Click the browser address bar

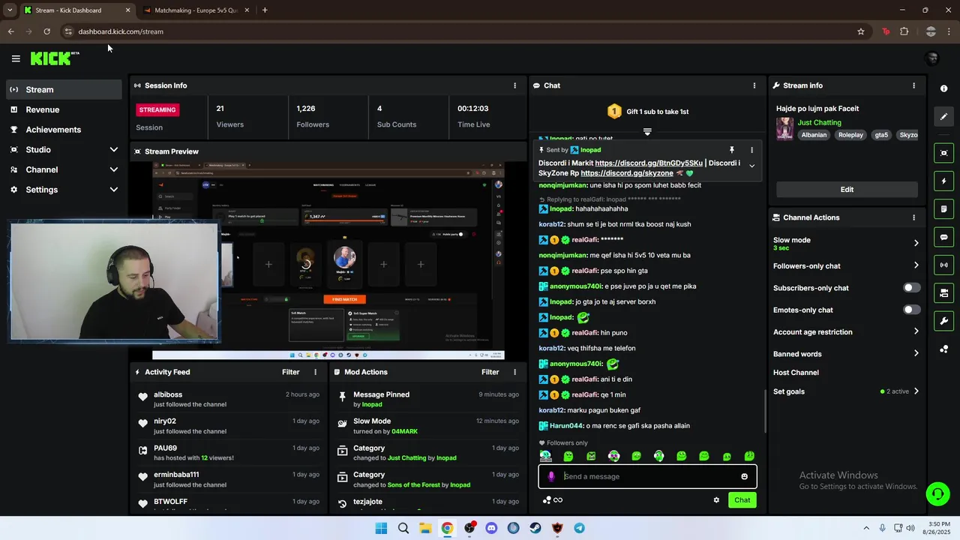pos(465,31)
